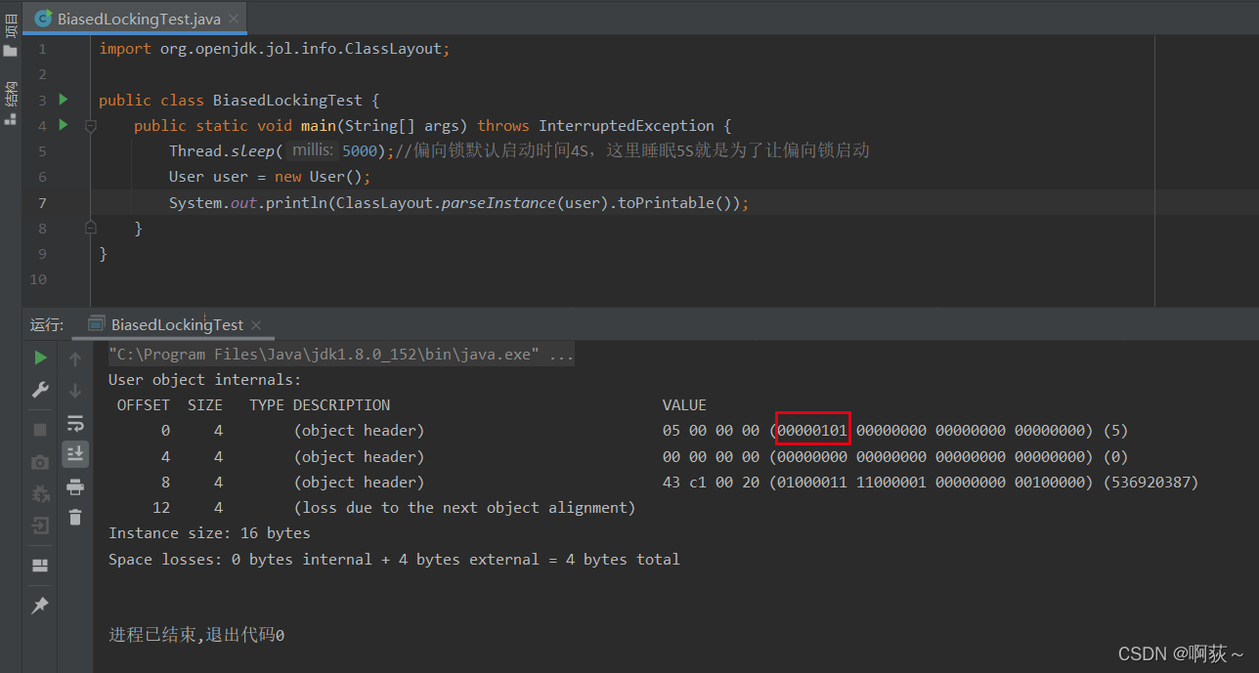Click the Chinese comment on line 5
Viewport: 1259px width, 673px height.
632,150
